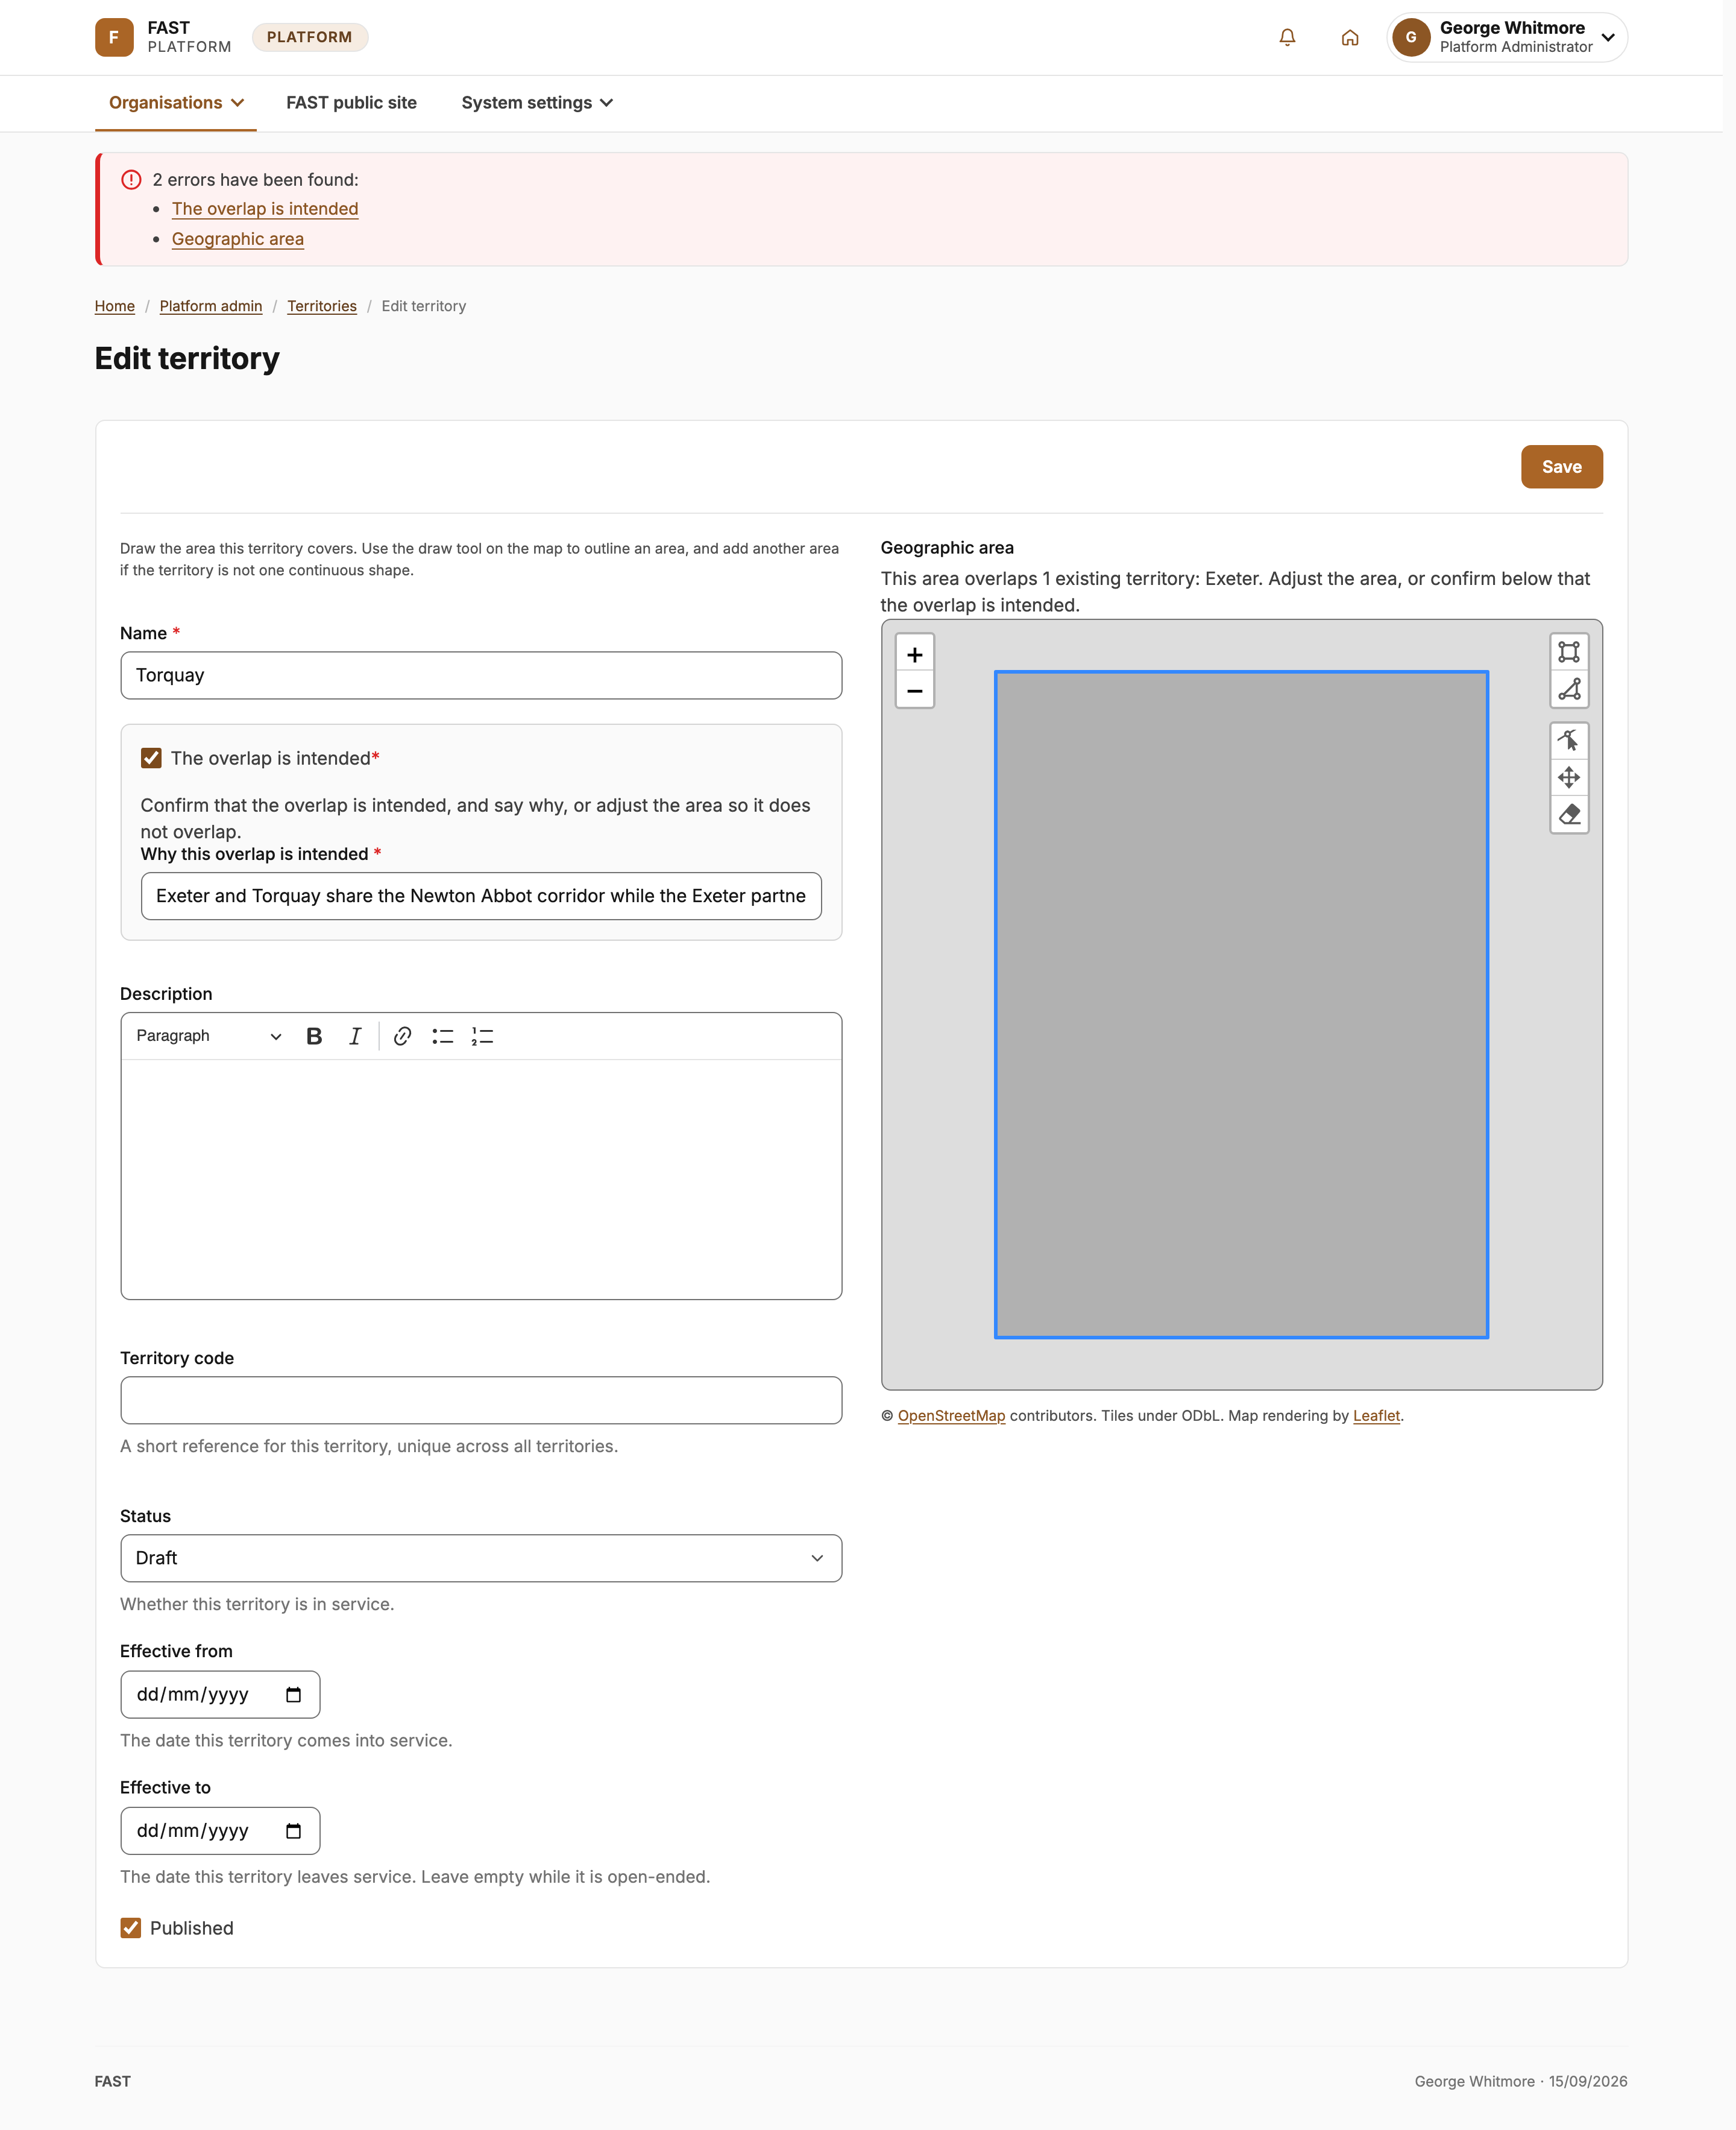
Task: Click the blue territory rectangle on map
Action: pyautogui.click(x=1241, y=1003)
